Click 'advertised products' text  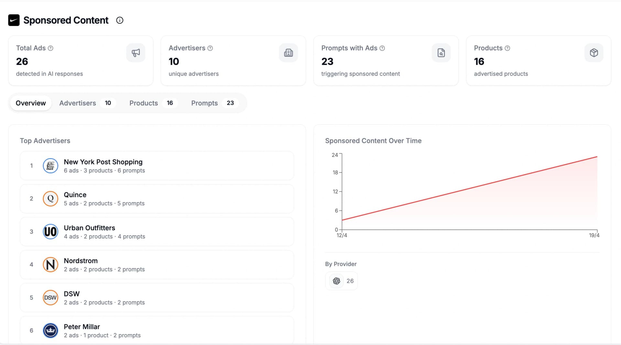501,74
